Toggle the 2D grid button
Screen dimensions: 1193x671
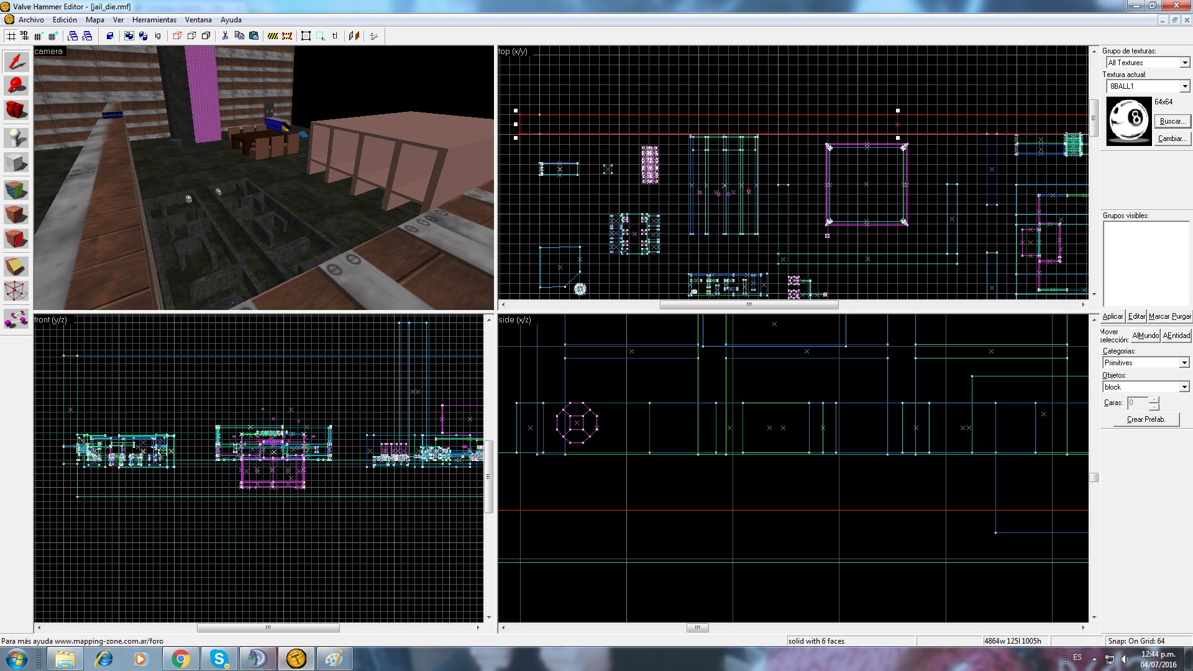coord(11,36)
